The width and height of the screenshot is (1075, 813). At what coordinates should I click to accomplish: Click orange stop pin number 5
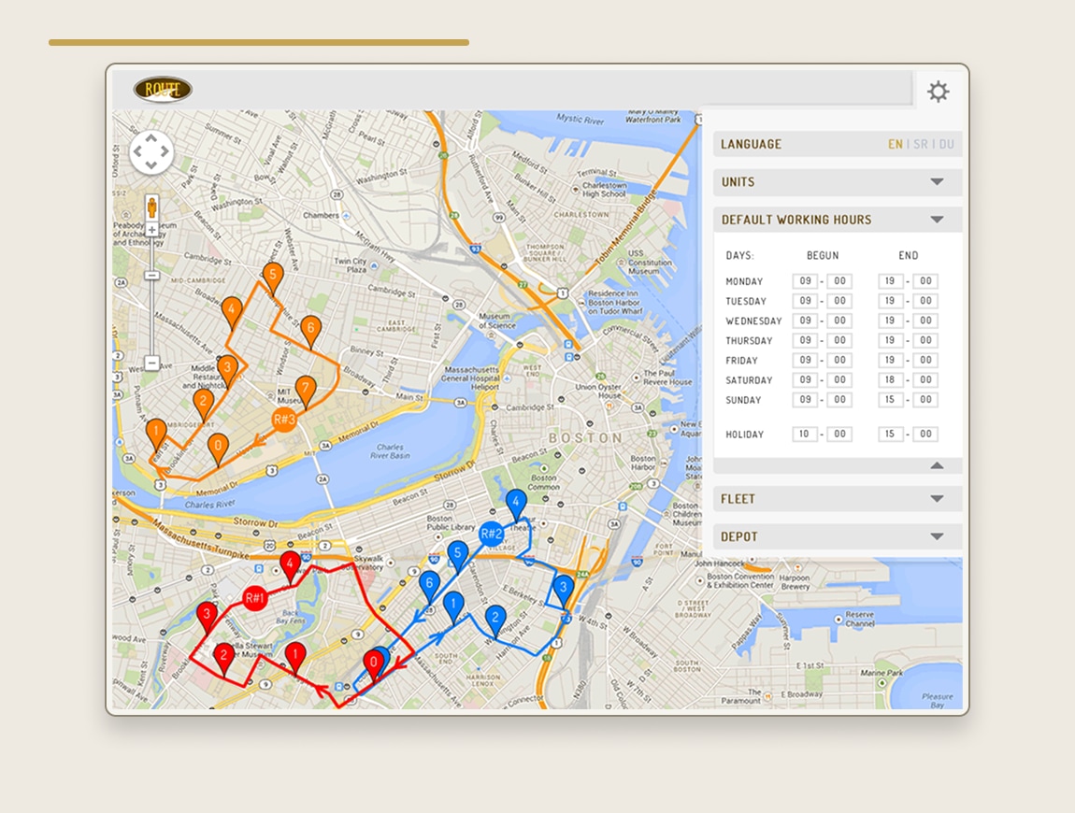(273, 278)
